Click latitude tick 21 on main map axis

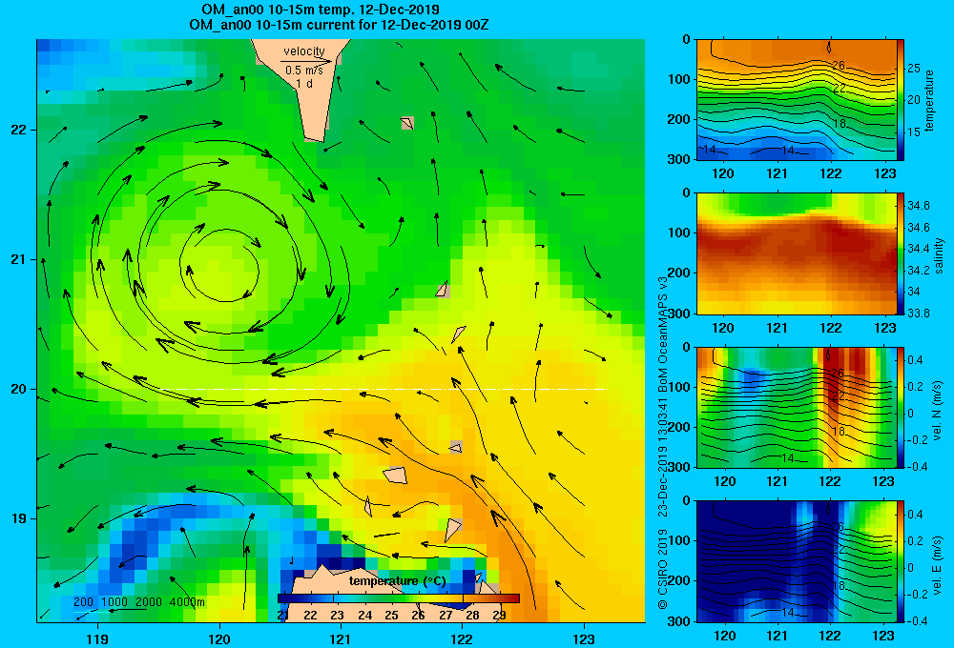[x=18, y=259]
